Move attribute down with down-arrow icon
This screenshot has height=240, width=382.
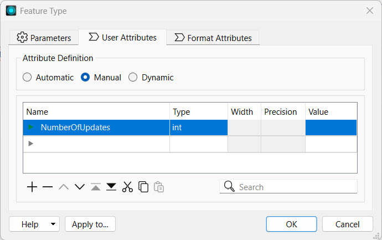click(80, 187)
